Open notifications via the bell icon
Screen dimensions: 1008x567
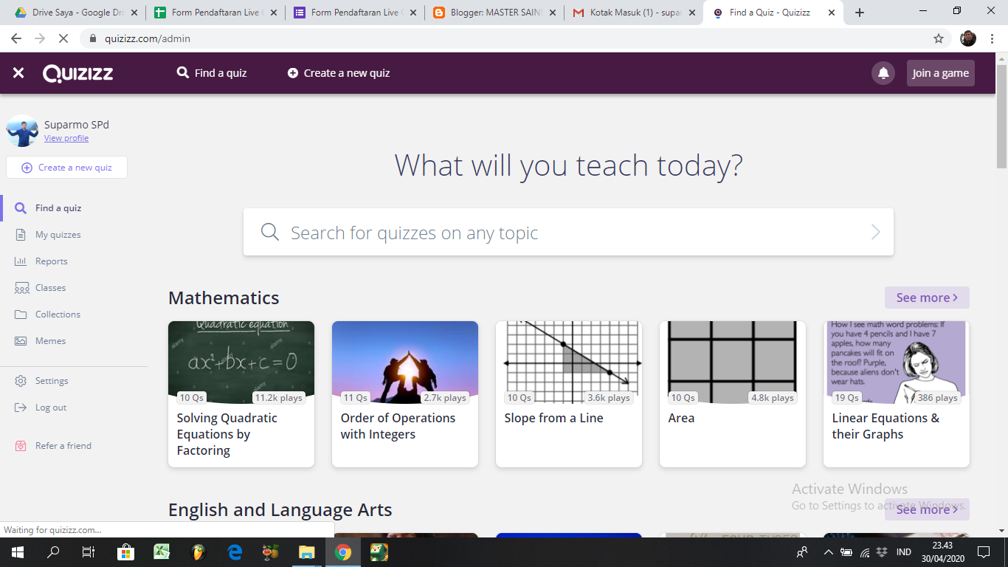click(x=883, y=72)
